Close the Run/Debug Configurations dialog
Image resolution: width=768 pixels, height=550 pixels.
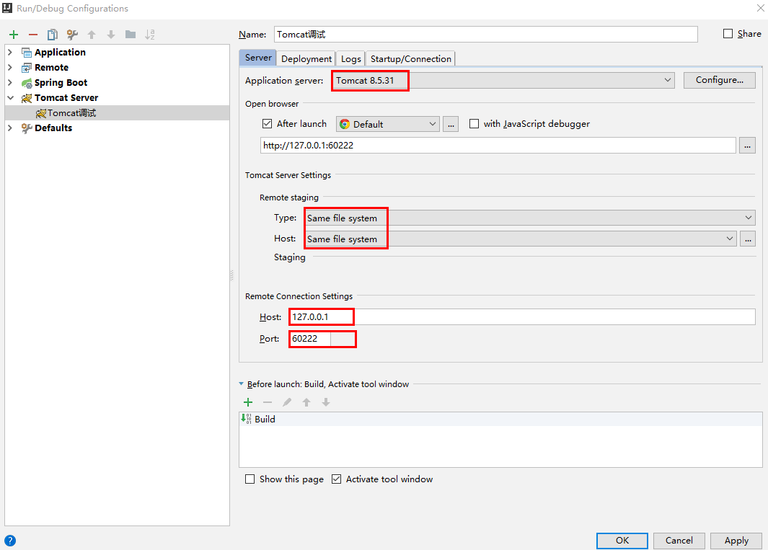click(760, 8)
